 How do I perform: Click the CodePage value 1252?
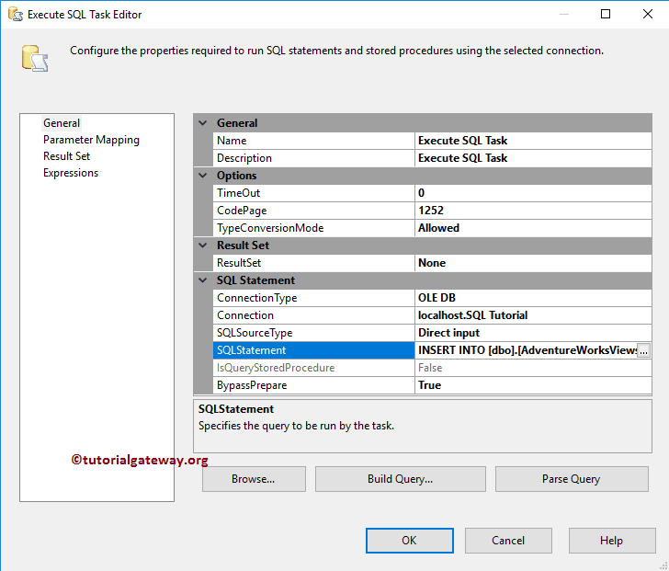click(x=533, y=211)
